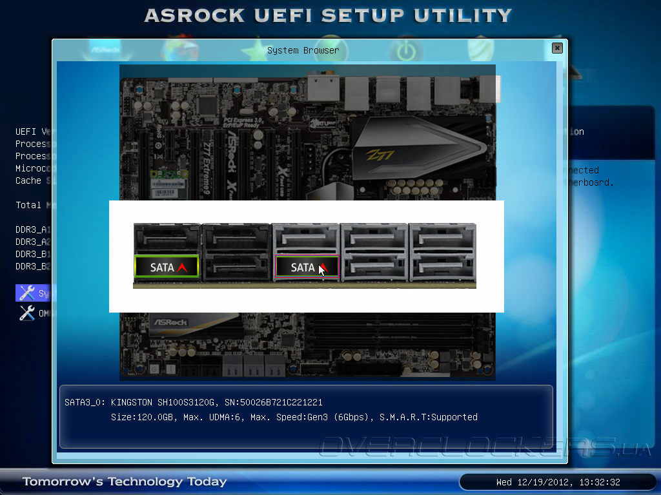Click the lower SATA connector in second column

[x=236, y=267]
